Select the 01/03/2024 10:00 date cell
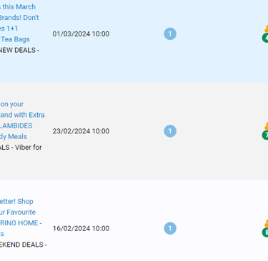Screen dimensions: 268x261 click(81, 34)
